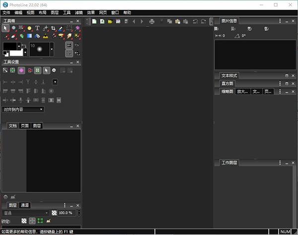Select the Smudge finger tool
The image size is (298, 235).
point(69,36)
